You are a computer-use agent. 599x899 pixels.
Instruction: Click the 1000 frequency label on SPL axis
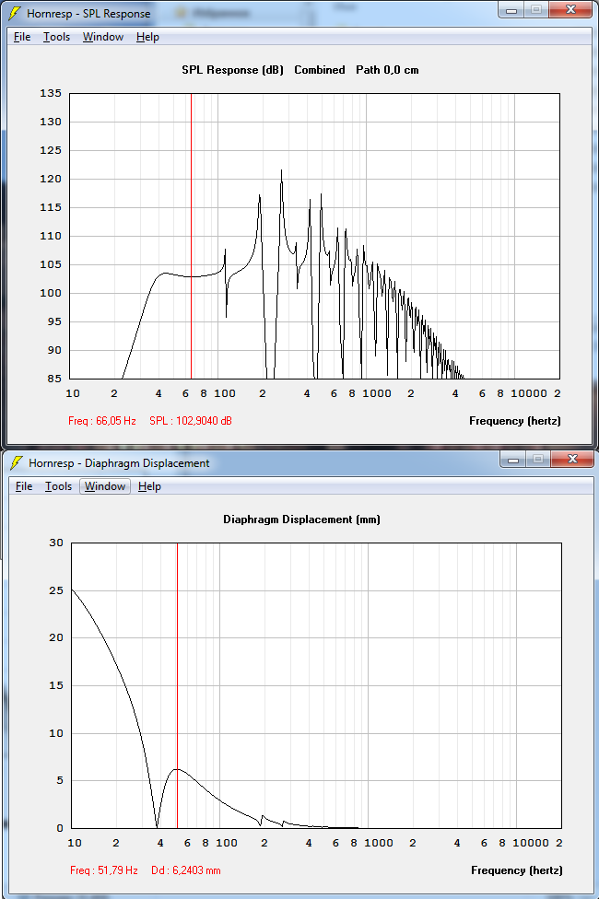377,393
